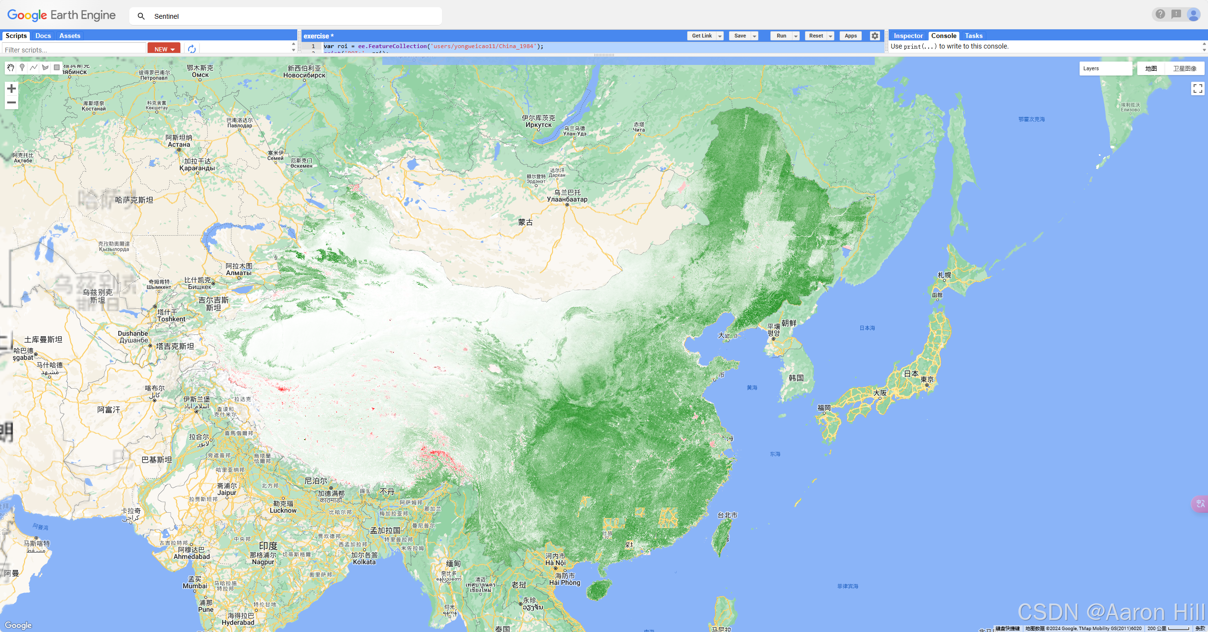The height and width of the screenshot is (632, 1208).
Task: Refresh the scripts repository list
Action: [x=192, y=49]
